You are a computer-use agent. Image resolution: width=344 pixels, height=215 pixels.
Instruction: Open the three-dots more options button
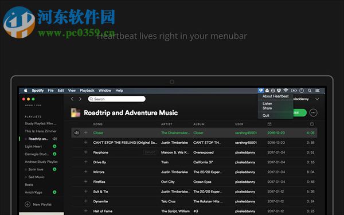(x=313, y=113)
